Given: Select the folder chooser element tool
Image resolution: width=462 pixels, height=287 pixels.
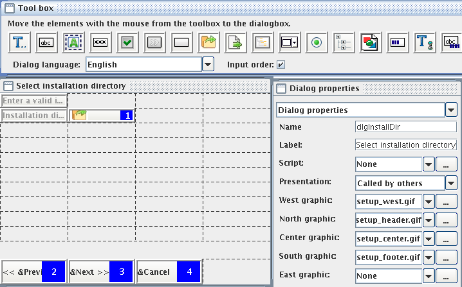Looking at the screenshot, I should (208, 43).
